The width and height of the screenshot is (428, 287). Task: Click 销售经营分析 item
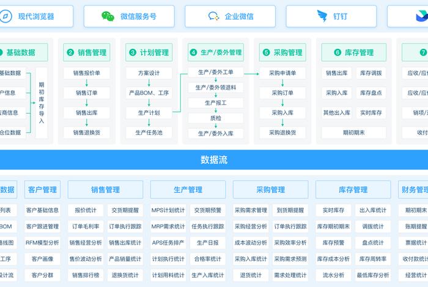tap(86, 242)
